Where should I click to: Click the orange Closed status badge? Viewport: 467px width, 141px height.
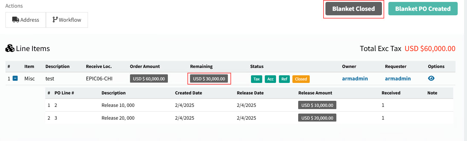[301, 79]
